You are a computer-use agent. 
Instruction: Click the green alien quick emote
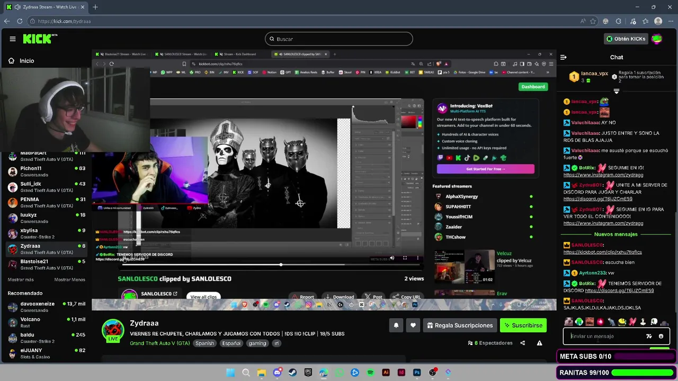[x=579, y=321]
